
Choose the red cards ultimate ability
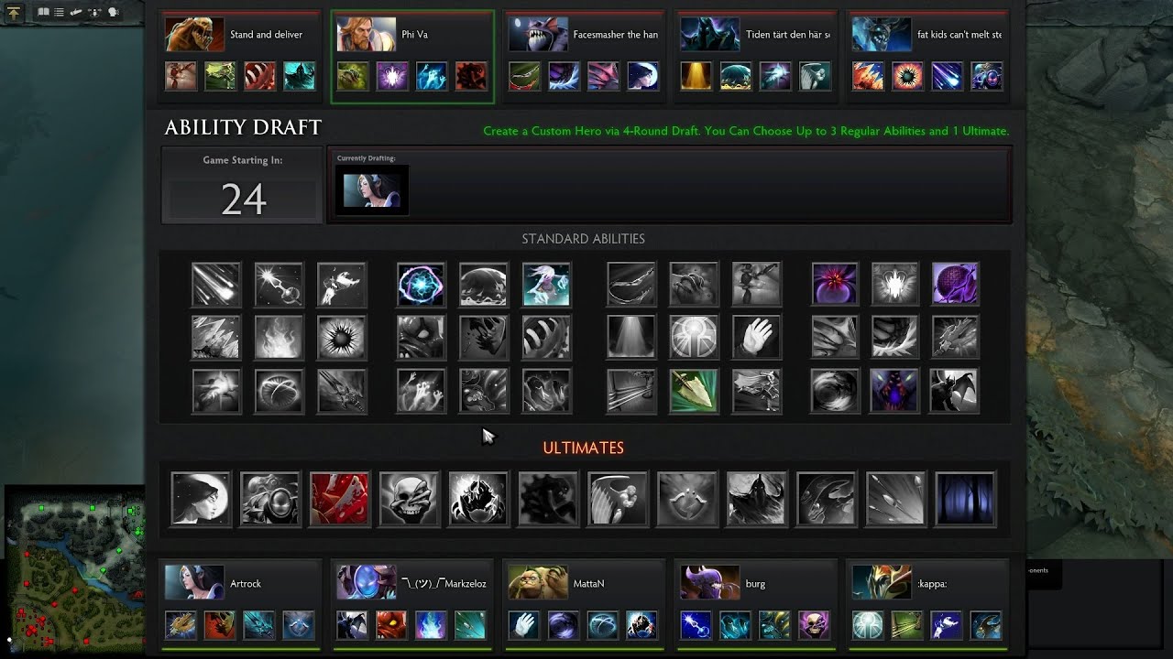(339, 499)
